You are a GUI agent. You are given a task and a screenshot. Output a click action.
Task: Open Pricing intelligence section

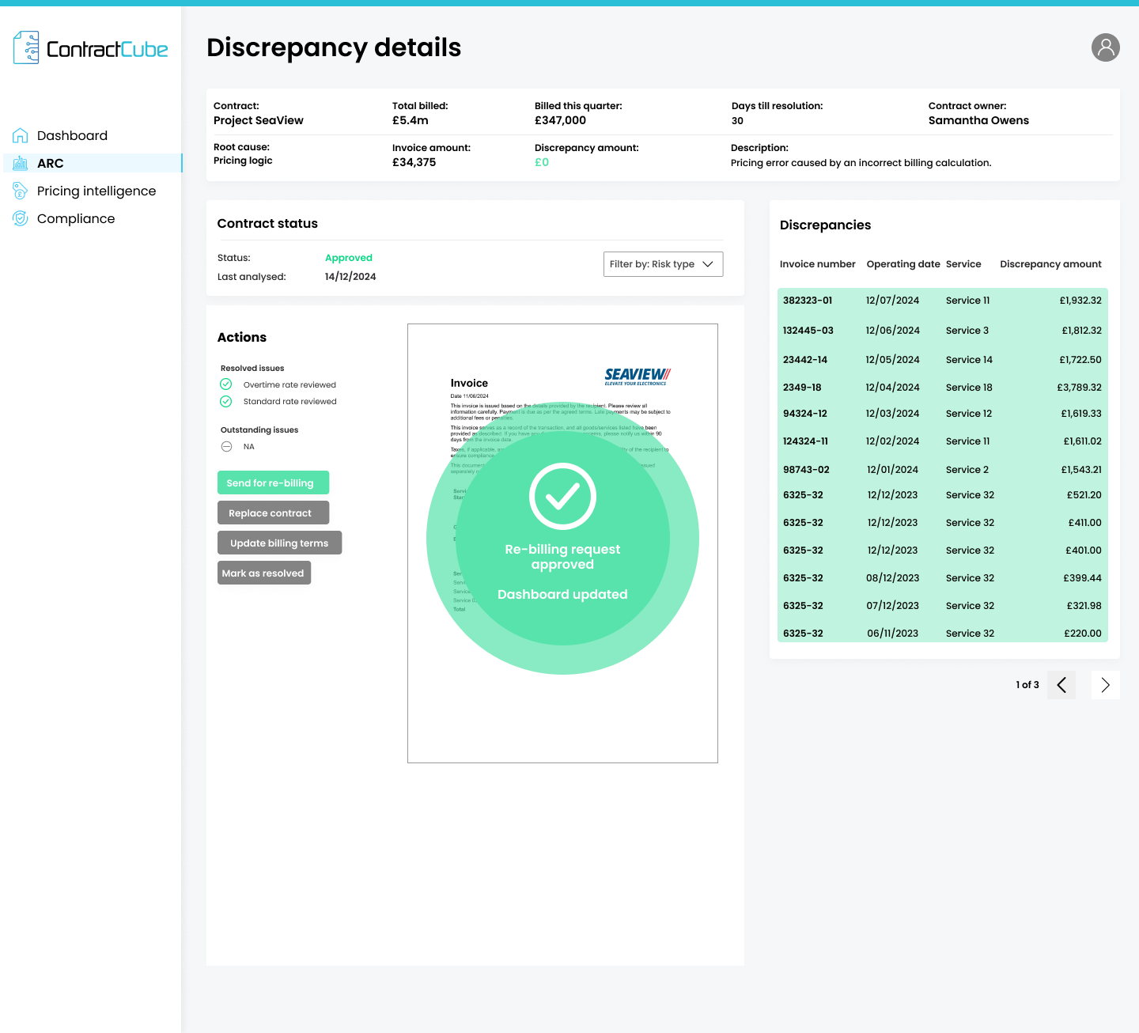pos(96,191)
